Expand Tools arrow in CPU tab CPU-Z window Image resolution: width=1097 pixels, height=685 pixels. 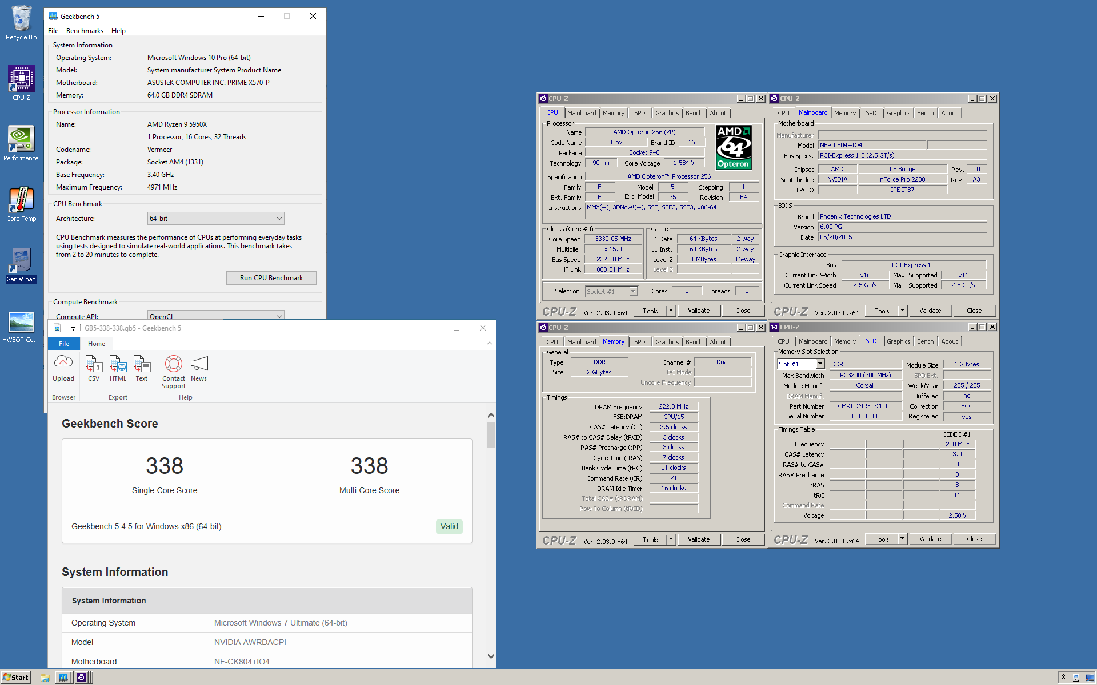click(x=671, y=311)
